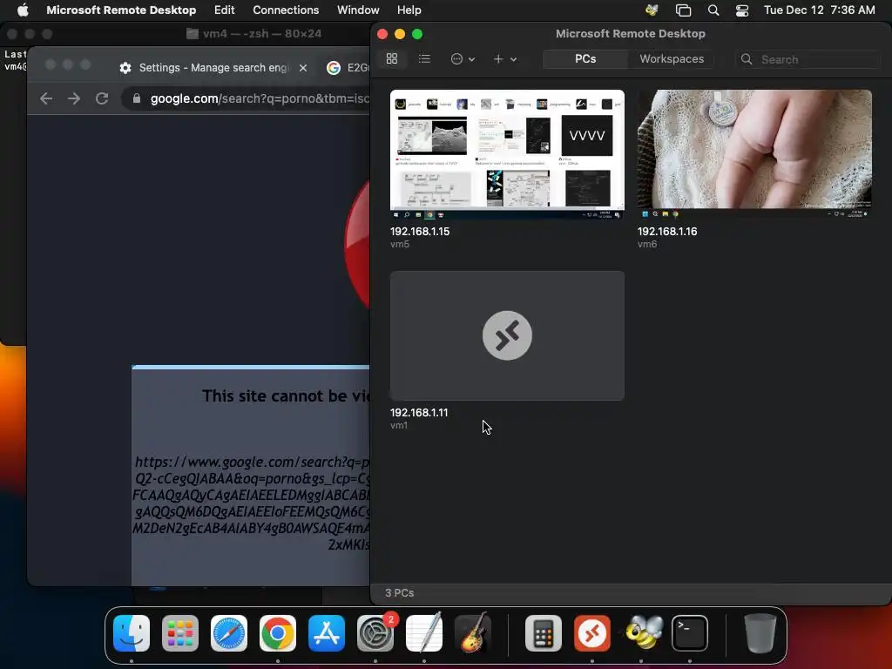892x669 pixels.
Task: Go forward in the Chrome window
Action: click(74, 98)
